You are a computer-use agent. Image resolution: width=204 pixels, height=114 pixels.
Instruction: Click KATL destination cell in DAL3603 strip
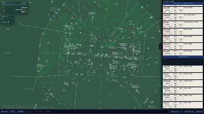[x=181, y=32]
